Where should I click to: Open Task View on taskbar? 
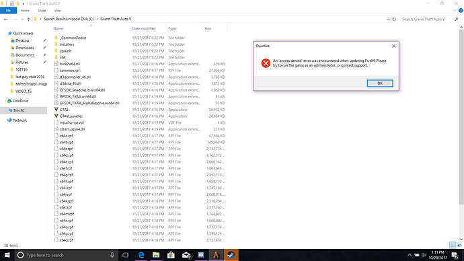[126, 255]
